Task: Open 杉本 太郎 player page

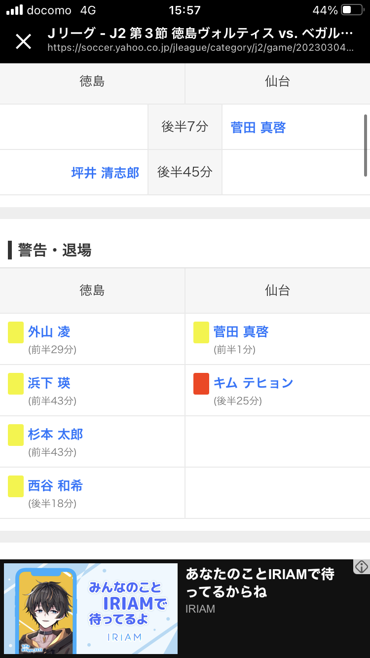Action: (x=55, y=434)
